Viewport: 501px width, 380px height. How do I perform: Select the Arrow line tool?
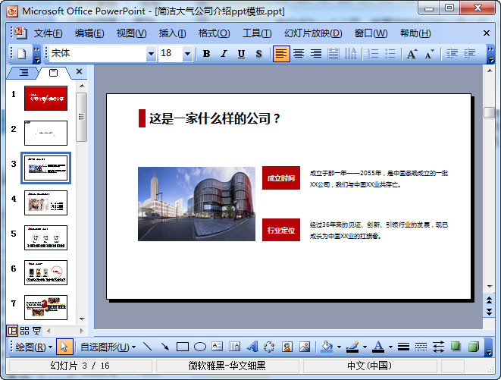coord(165,347)
